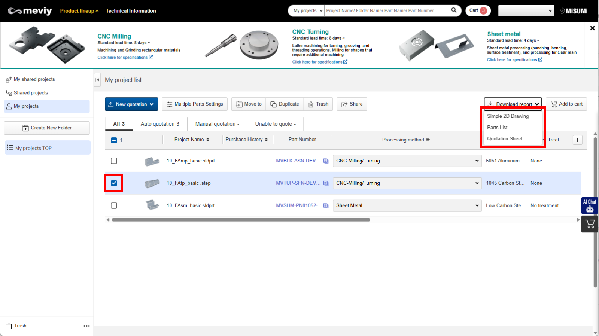The width and height of the screenshot is (599, 336).
Task: Uncheck the 10_FAtp_basic.step row checkbox
Action: (x=114, y=183)
